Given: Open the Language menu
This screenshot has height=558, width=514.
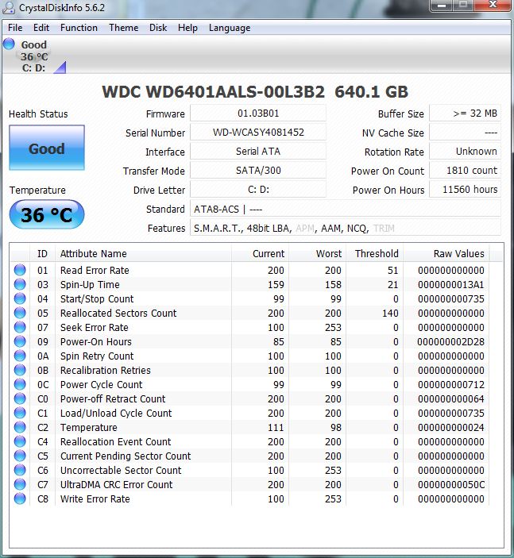Looking at the screenshot, I should click(x=230, y=28).
